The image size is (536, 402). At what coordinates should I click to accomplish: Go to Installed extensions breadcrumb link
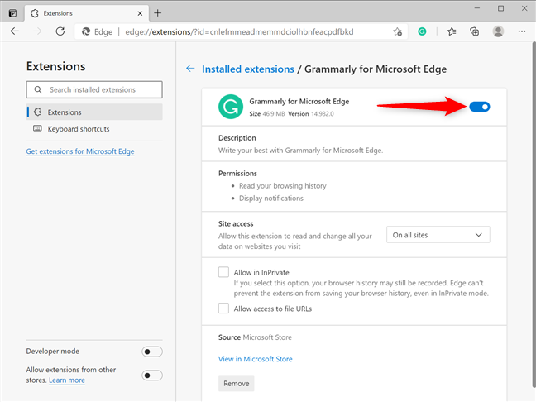click(x=248, y=69)
